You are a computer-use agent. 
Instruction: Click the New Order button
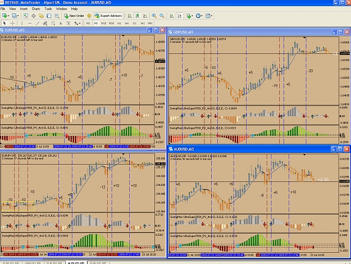(74, 16)
